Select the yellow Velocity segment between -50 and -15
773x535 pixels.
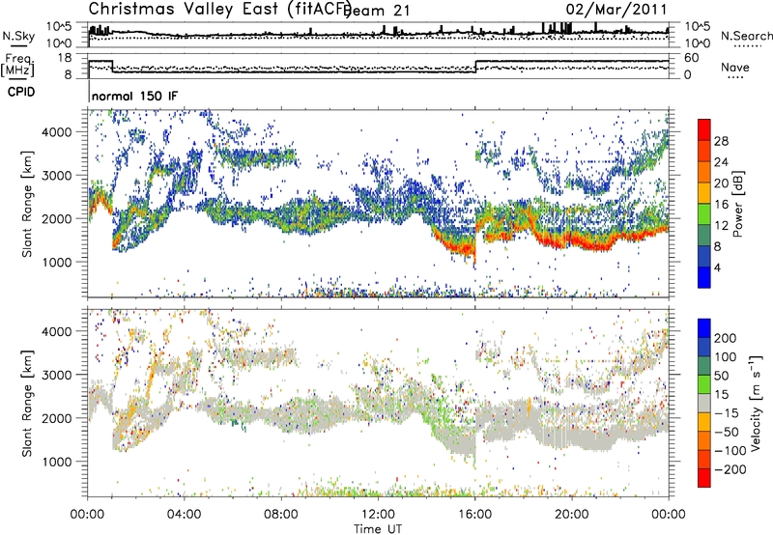click(704, 422)
